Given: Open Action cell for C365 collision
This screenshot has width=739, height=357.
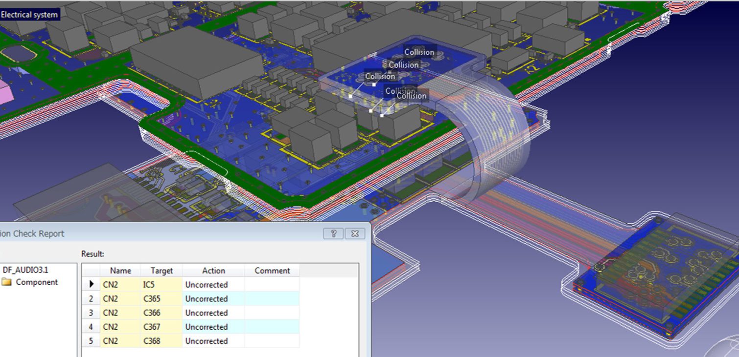Looking at the screenshot, I should (x=213, y=298).
